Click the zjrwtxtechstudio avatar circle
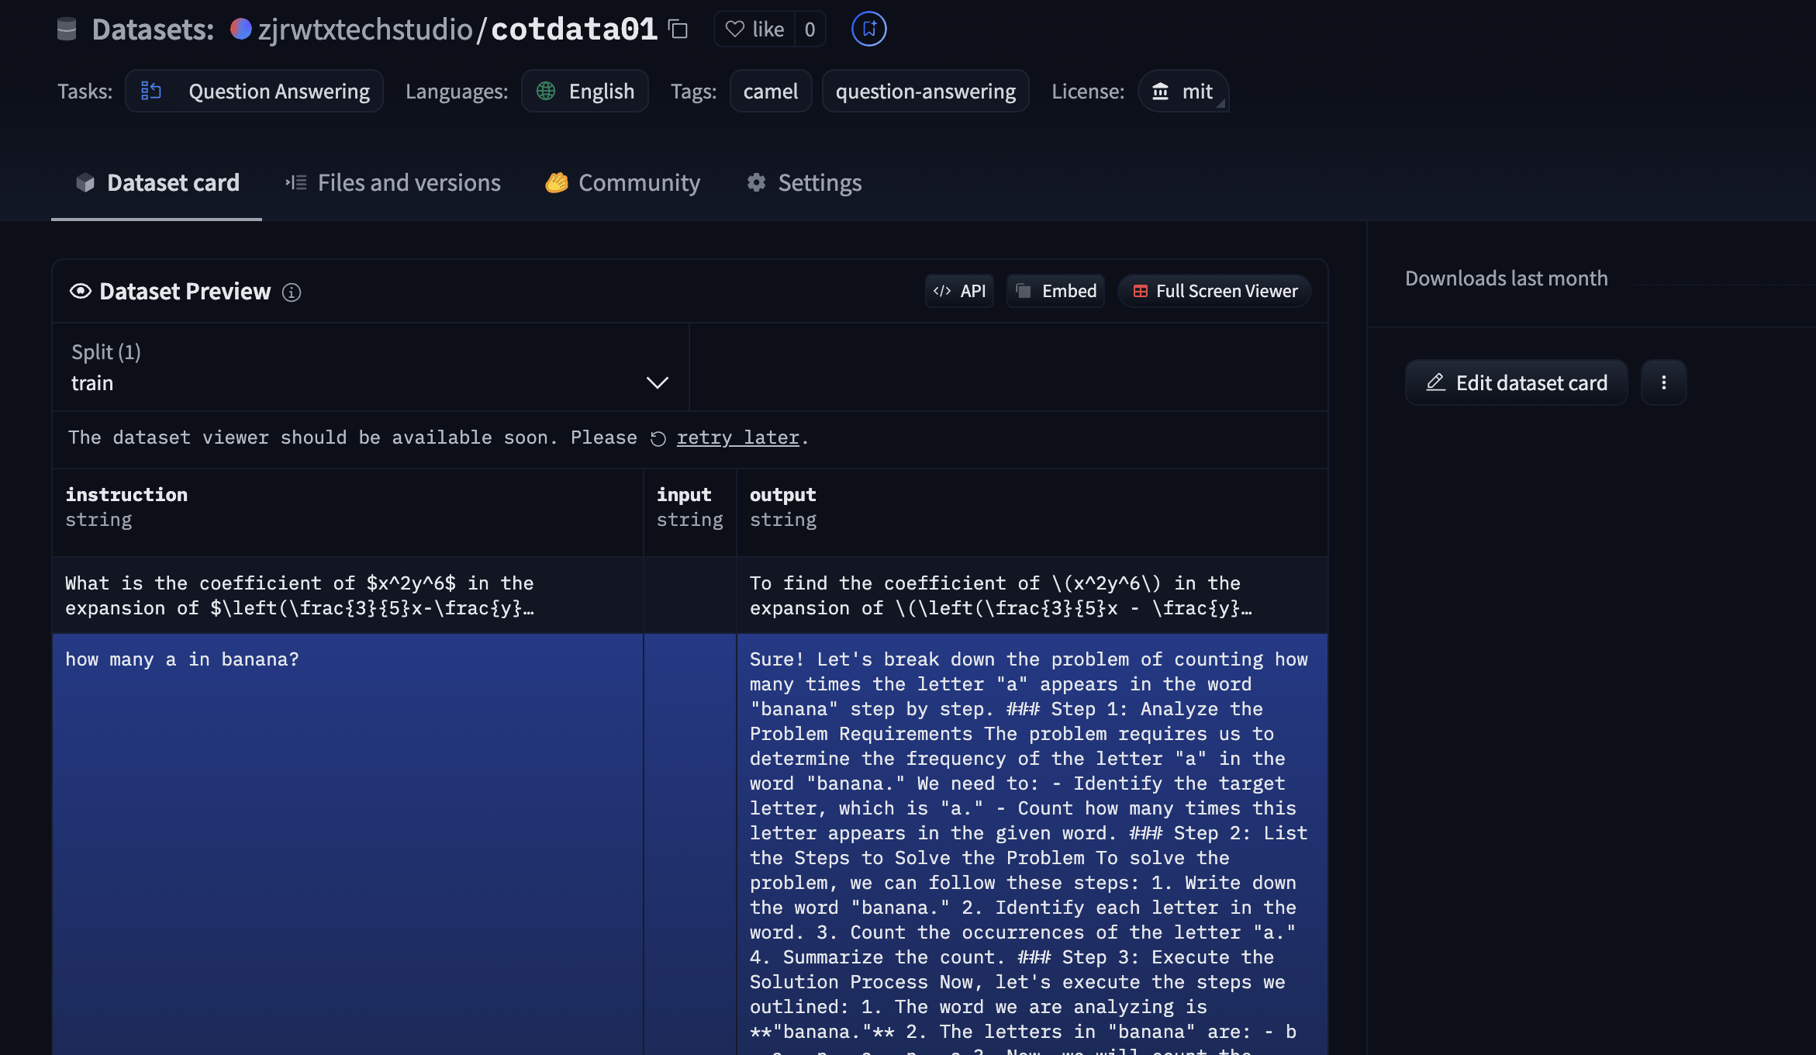The image size is (1816, 1055). (241, 29)
